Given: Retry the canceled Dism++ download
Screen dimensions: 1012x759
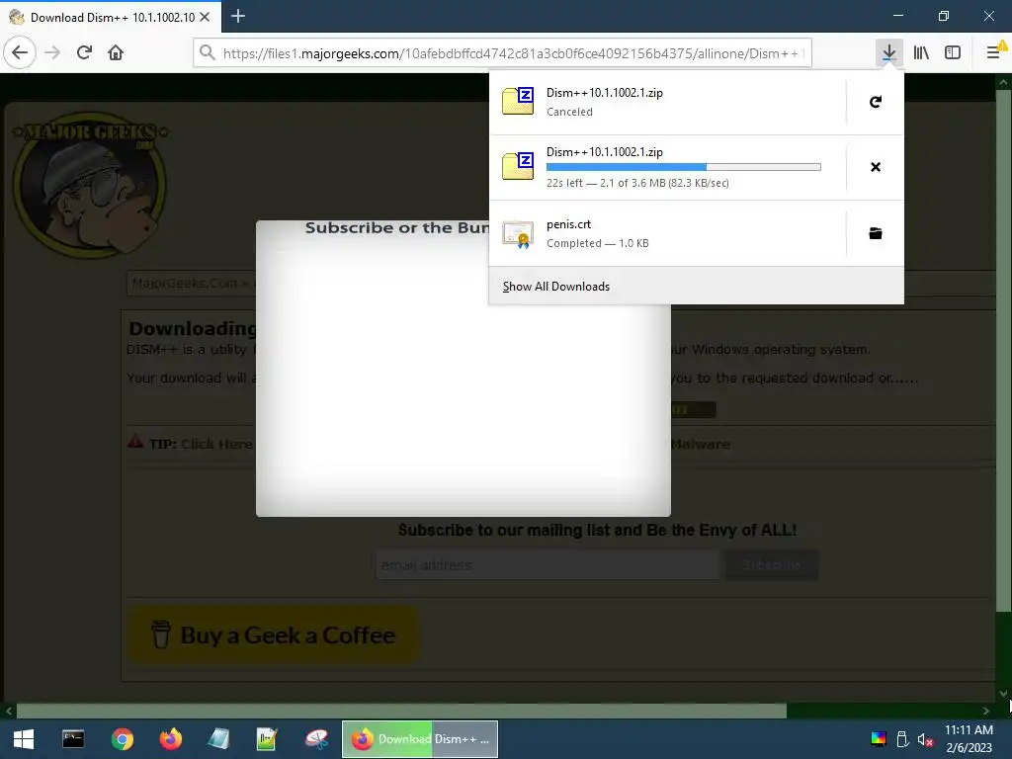Looking at the screenshot, I should pyautogui.click(x=876, y=102).
